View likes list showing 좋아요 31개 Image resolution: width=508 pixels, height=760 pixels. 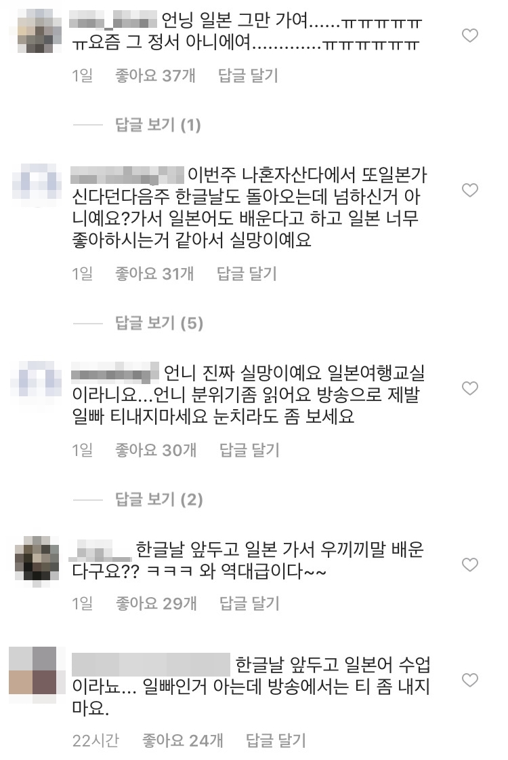pyautogui.click(x=154, y=274)
